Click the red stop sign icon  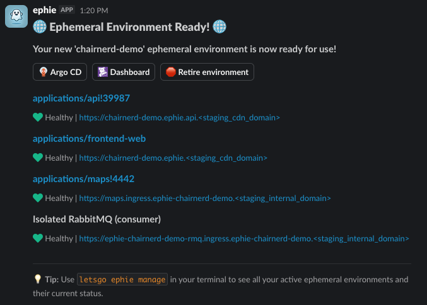coord(171,72)
